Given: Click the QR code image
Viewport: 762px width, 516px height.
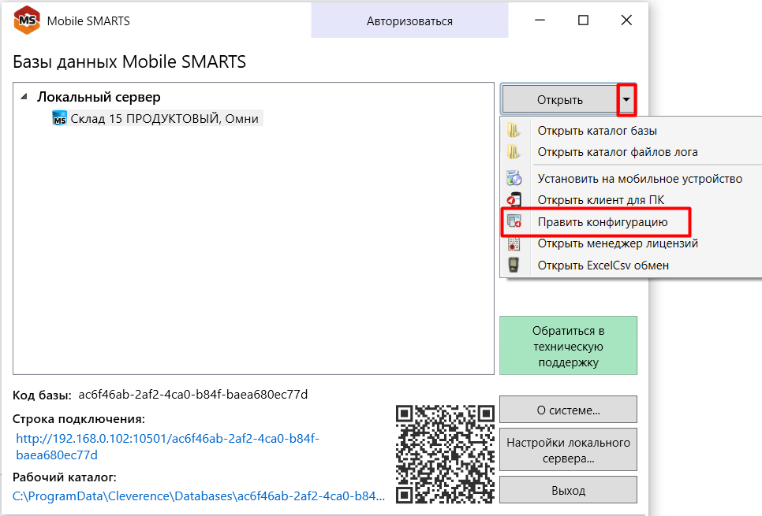Looking at the screenshot, I should click(445, 454).
